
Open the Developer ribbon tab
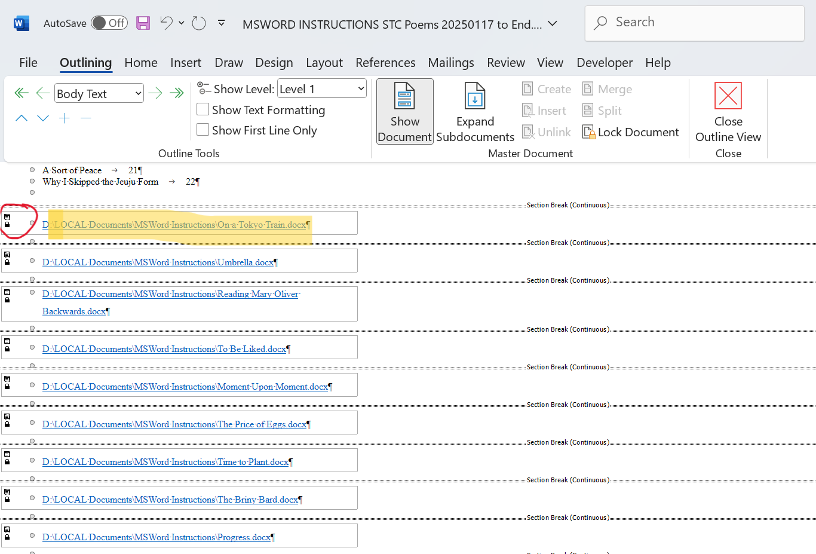[605, 62]
